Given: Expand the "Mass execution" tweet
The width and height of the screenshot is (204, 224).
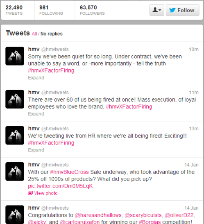Looking at the screenshot, I should pos(36,114).
